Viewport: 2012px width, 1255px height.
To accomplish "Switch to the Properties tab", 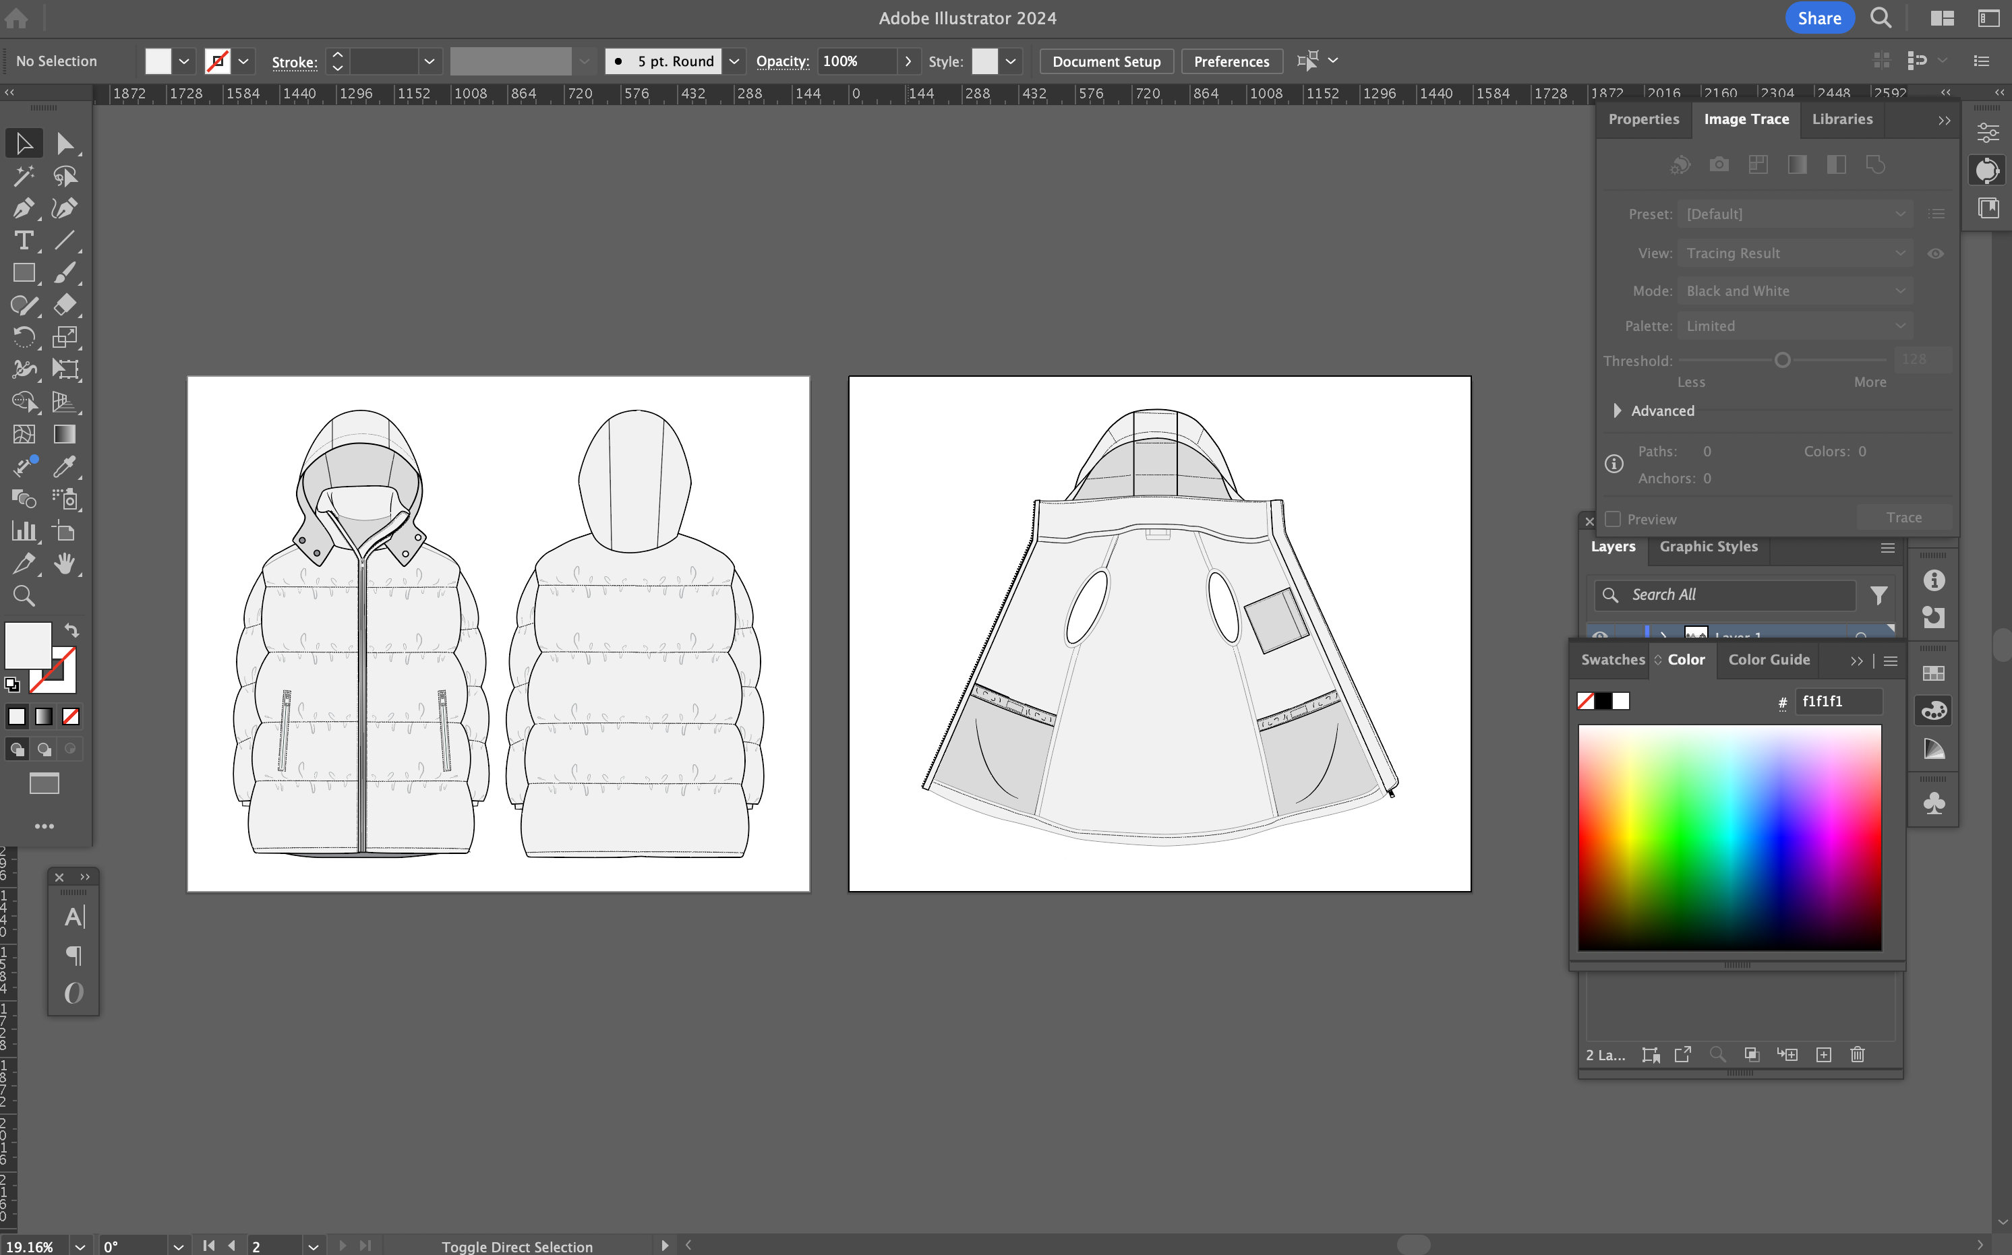I will (x=1643, y=119).
